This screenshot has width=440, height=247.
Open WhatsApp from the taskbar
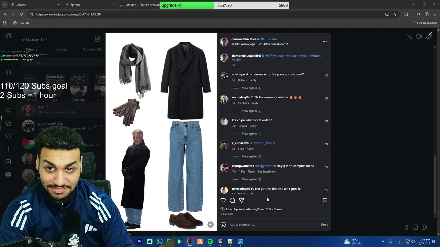(x=159, y=242)
